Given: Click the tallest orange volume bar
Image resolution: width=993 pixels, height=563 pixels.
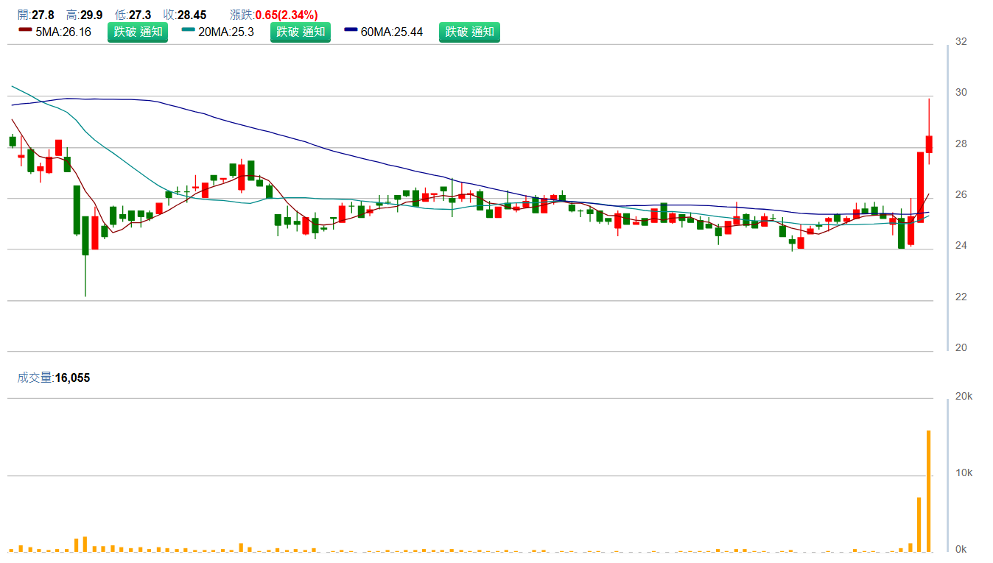Looking at the screenshot, I should [928, 491].
